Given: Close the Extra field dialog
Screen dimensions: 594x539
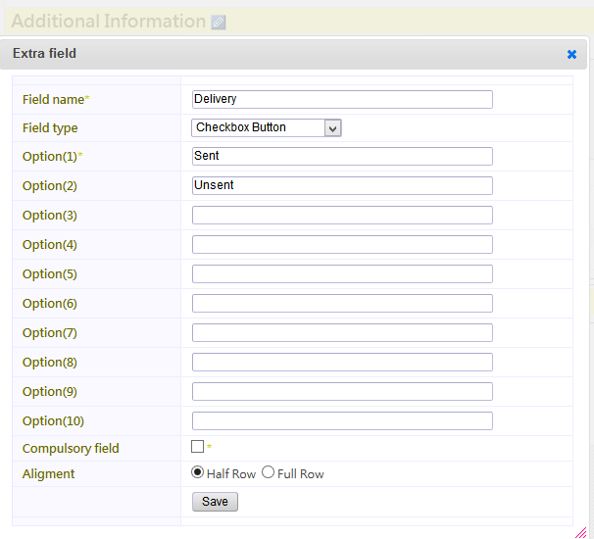Looking at the screenshot, I should (571, 55).
